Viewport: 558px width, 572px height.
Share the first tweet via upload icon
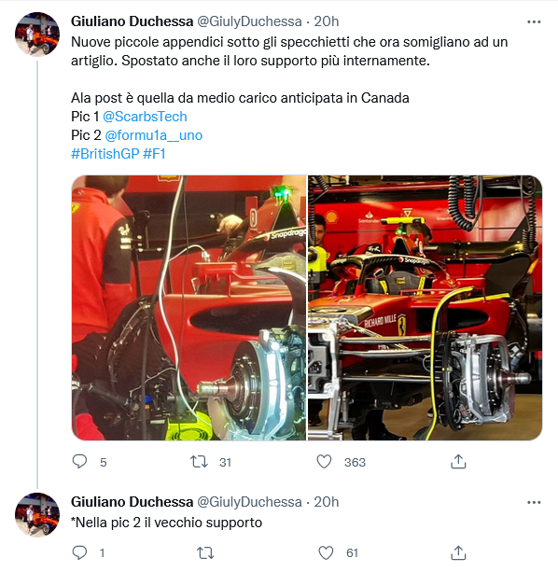[x=458, y=462]
